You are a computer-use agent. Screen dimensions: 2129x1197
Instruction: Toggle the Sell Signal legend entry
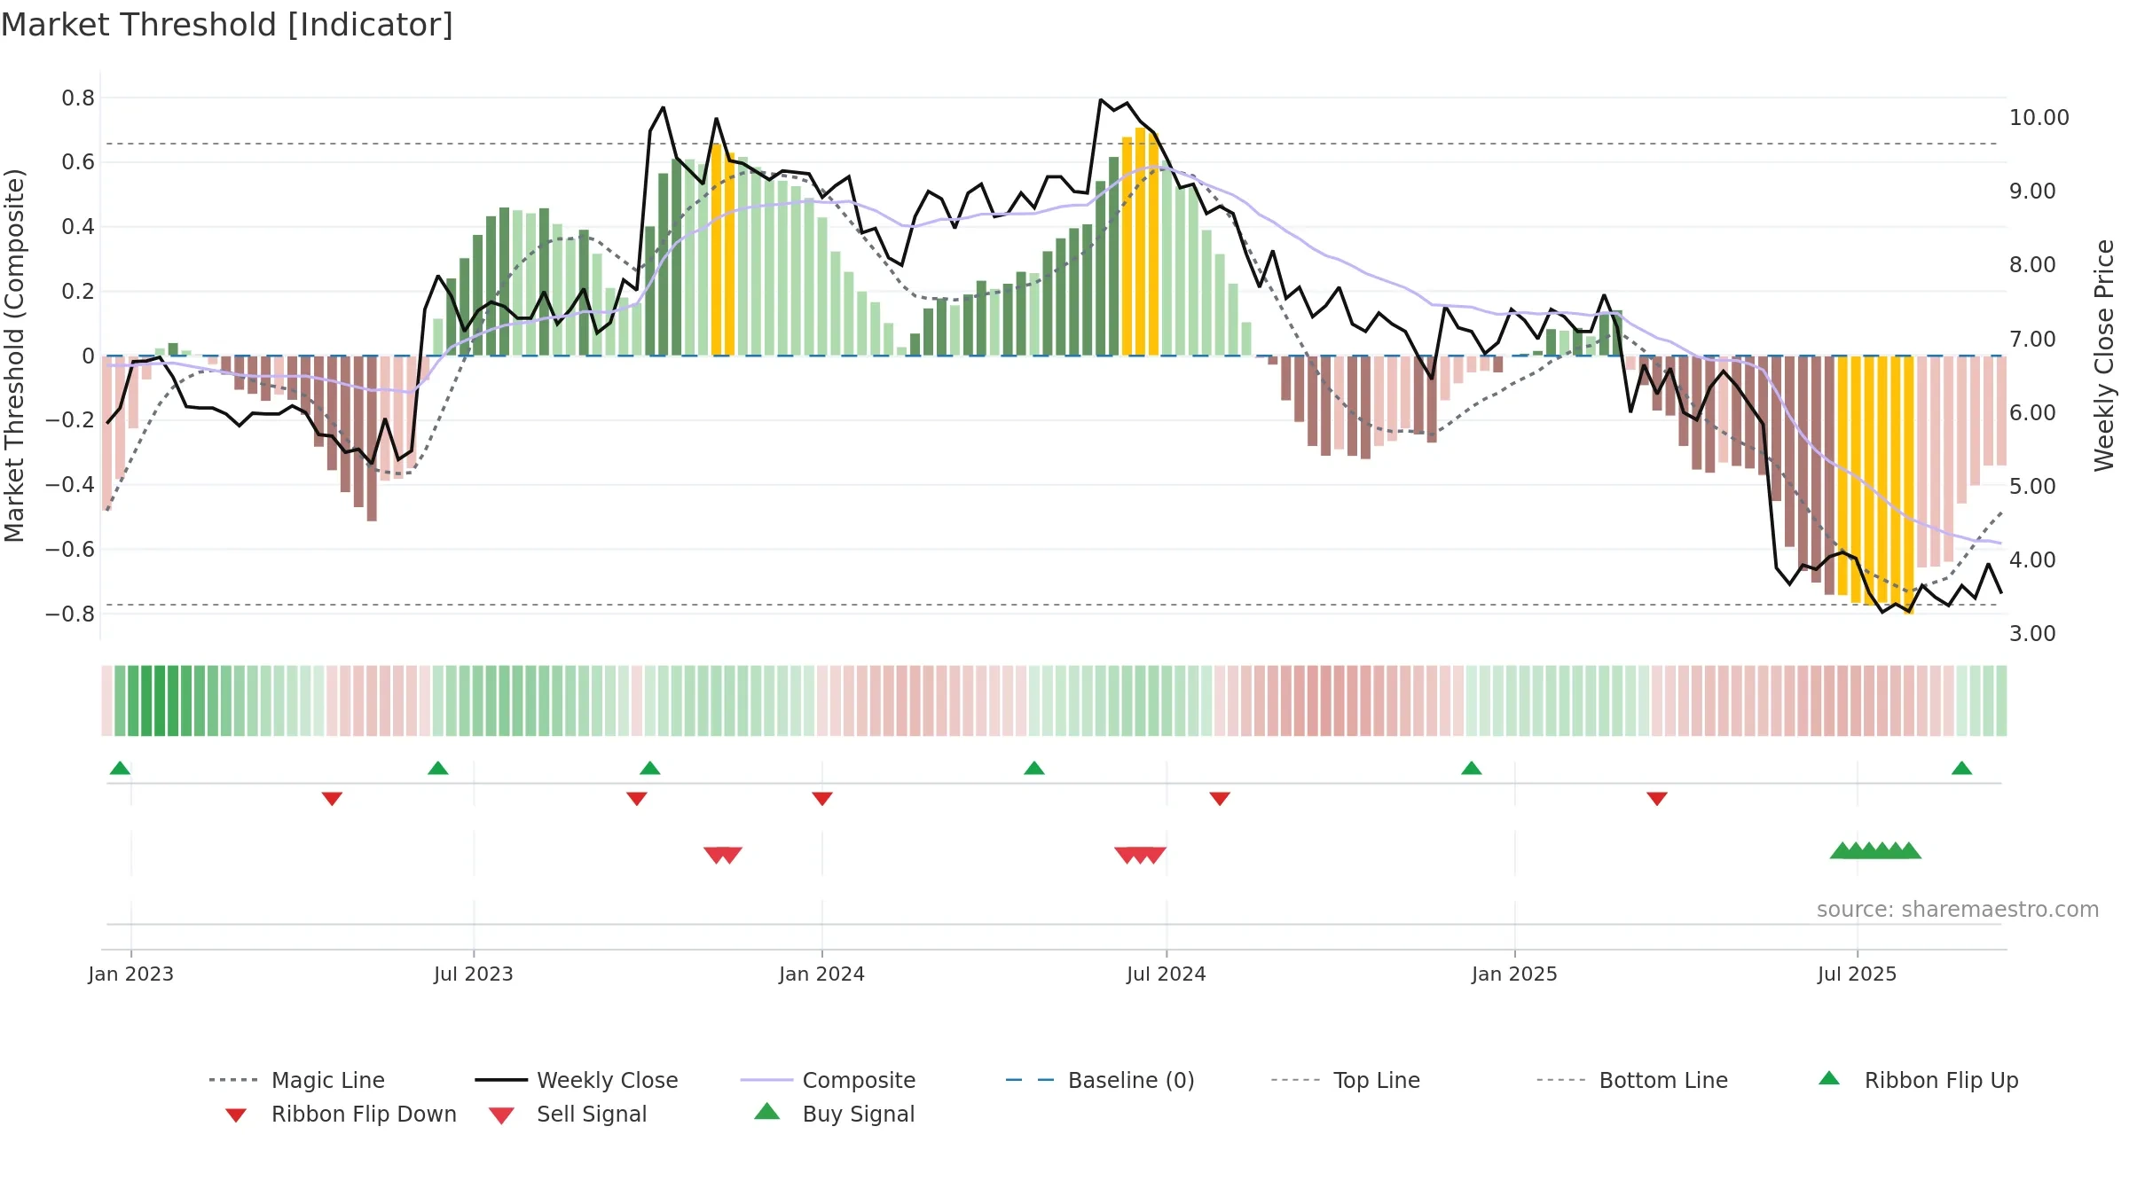(568, 1114)
